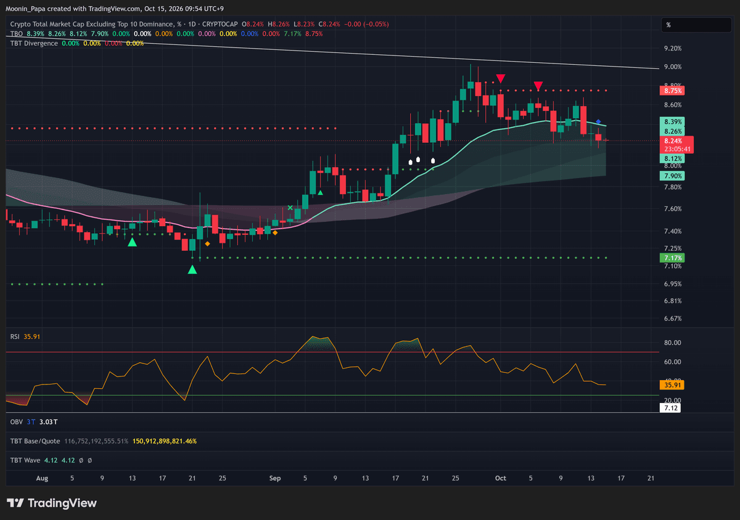Click the 8.12% price scale label
Viewport: 740px width, 520px height.
(x=672, y=158)
